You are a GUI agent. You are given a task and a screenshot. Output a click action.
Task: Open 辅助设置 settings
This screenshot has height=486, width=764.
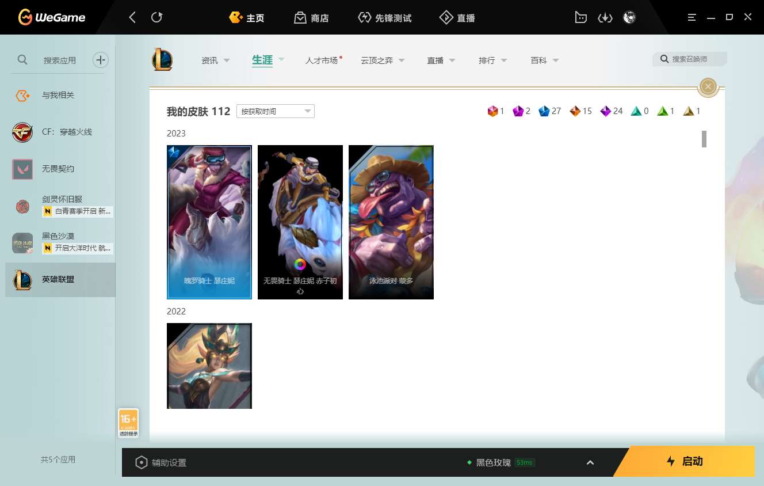[x=161, y=462]
